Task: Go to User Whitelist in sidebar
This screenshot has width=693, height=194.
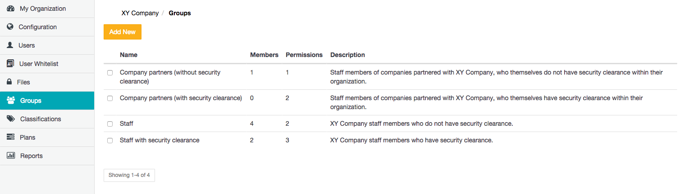Action: 39,64
